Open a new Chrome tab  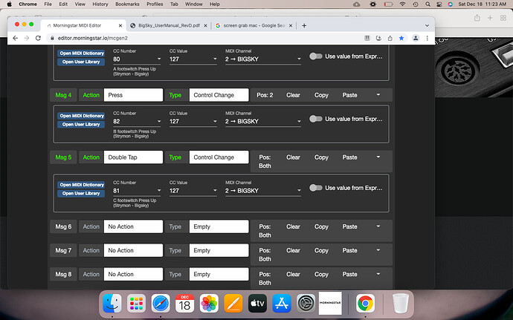point(304,25)
